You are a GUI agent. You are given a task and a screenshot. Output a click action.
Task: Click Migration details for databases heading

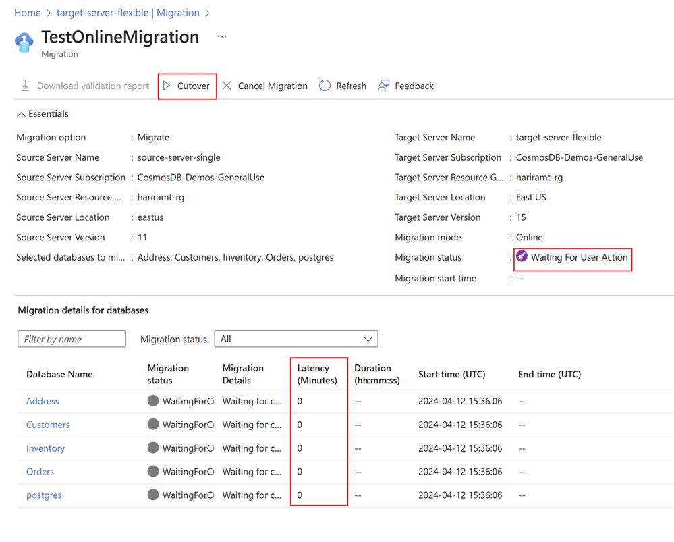click(x=83, y=310)
